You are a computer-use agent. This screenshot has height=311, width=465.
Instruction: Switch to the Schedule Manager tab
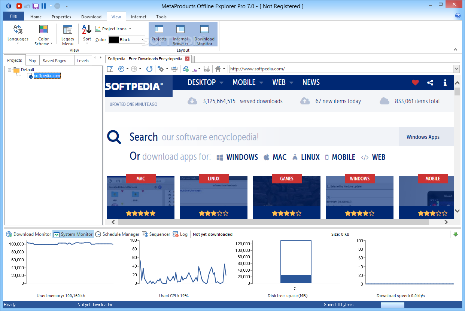pyautogui.click(x=117, y=234)
